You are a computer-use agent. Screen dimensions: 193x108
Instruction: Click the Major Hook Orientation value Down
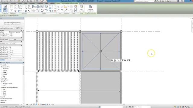(x=16, y=53)
